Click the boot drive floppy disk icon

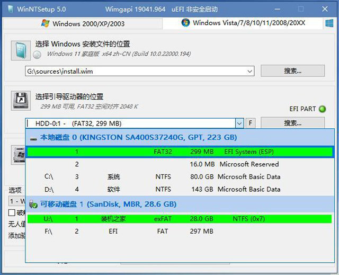[21, 101]
